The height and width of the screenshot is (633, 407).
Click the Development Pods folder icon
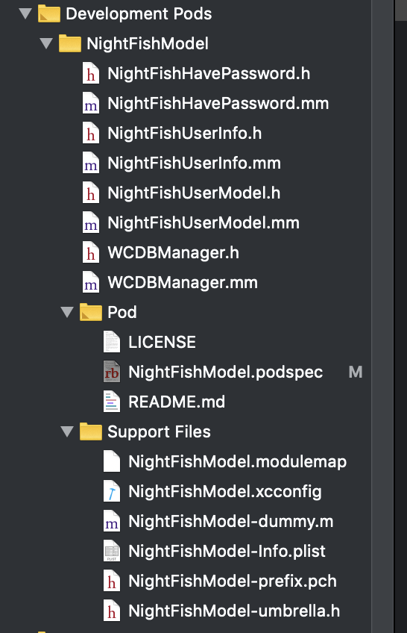pyautogui.click(x=49, y=13)
